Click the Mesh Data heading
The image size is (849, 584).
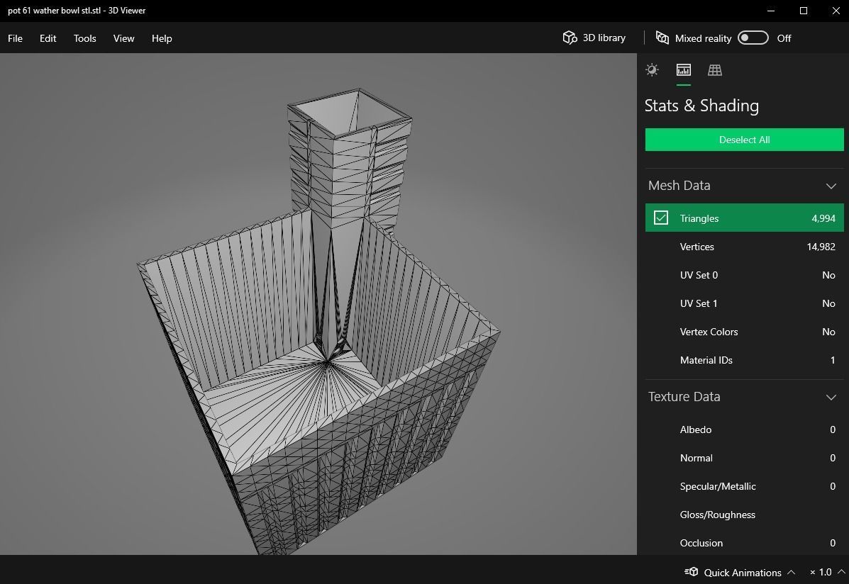pyautogui.click(x=679, y=186)
